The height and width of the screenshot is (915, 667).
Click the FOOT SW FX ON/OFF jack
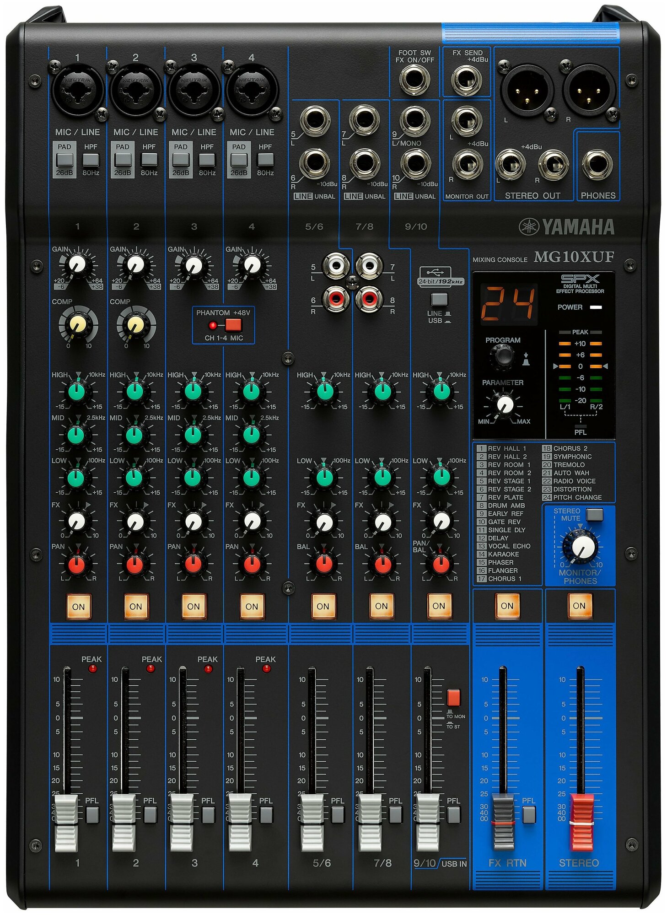point(414,79)
